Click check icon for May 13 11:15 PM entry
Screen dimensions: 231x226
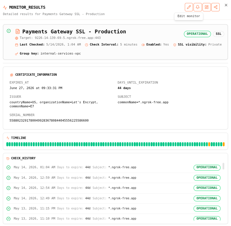coord(8,209)
